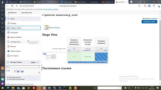Open build #68 link
161x90 pixels.
pos(9,70)
